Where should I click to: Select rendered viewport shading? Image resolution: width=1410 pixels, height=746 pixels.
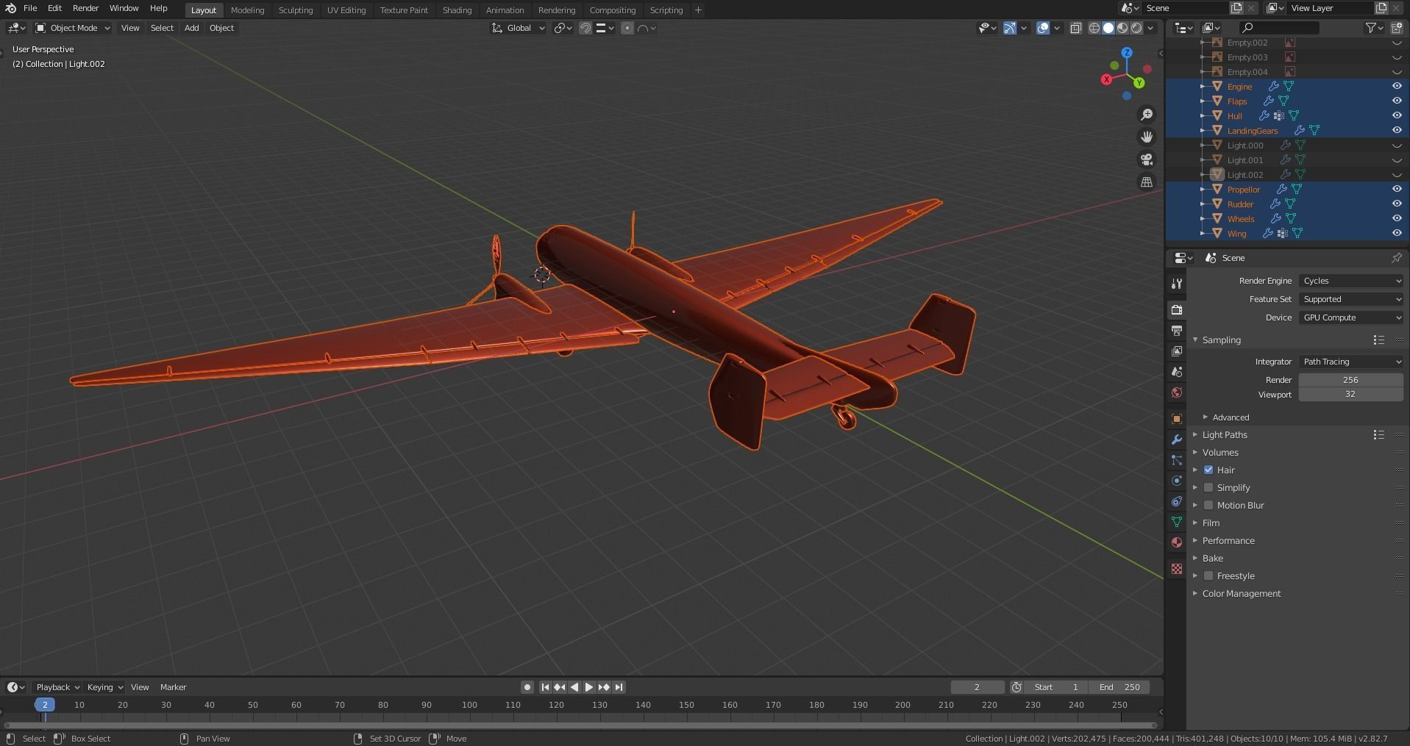click(x=1136, y=28)
